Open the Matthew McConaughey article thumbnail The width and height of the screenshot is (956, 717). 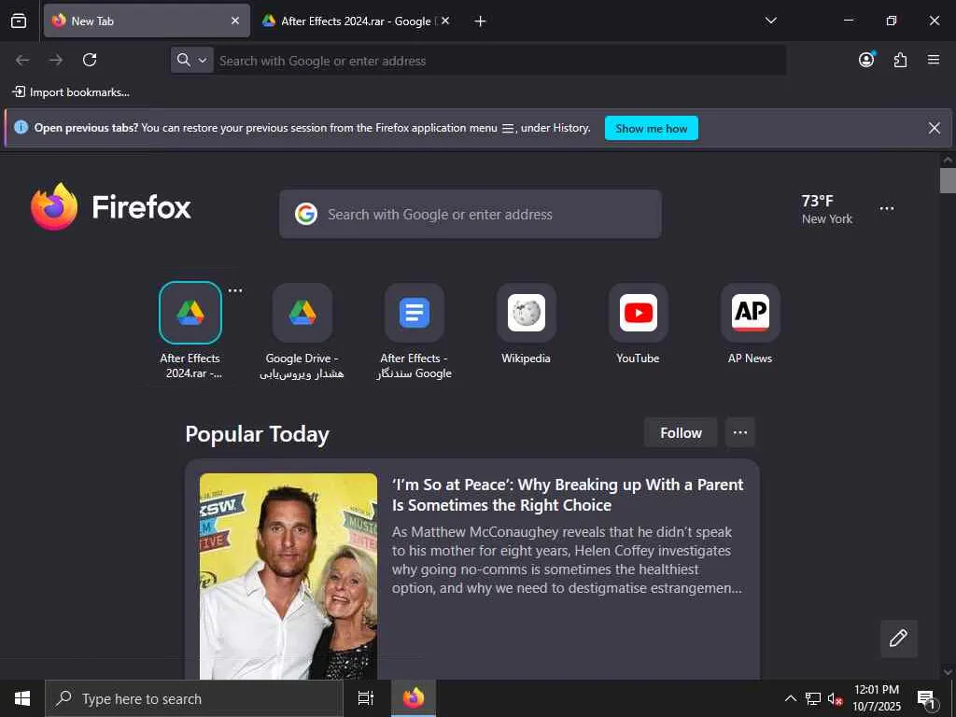pos(288,576)
